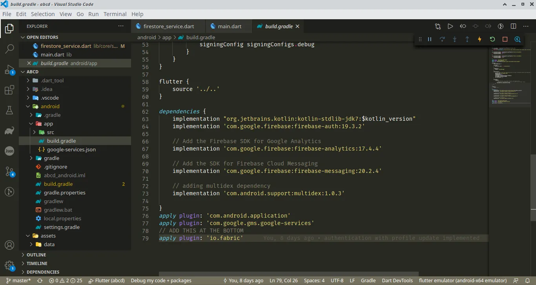Switch to the main.dart tab
536x285 pixels.
click(230, 26)
